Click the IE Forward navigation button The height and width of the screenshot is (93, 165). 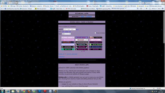[x=4, y=3]
